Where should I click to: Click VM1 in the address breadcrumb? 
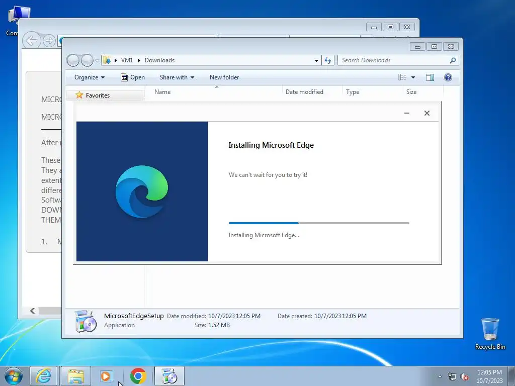tap(127, 60)
